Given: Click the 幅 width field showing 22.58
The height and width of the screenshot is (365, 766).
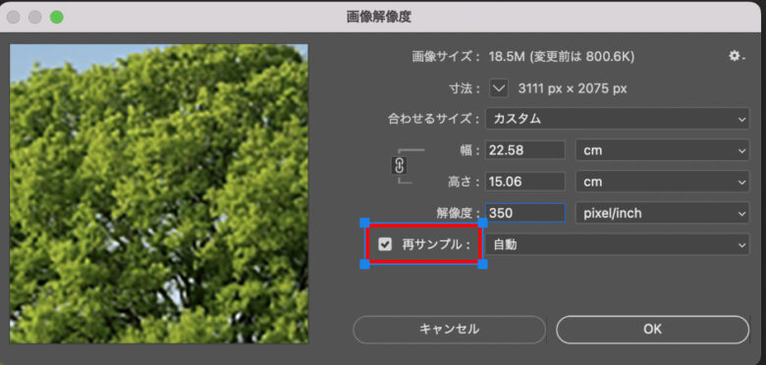Looking at the screenshot, I should click(x=525, y=150).
